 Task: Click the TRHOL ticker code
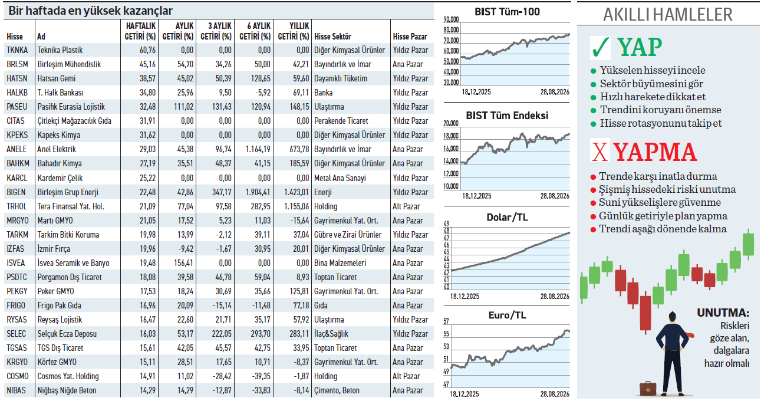tap(17, 206)
